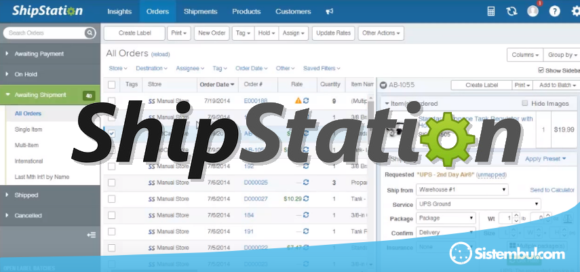580x272 pixels.
Task: Open the help question mark icon
Action: (554, 11)
